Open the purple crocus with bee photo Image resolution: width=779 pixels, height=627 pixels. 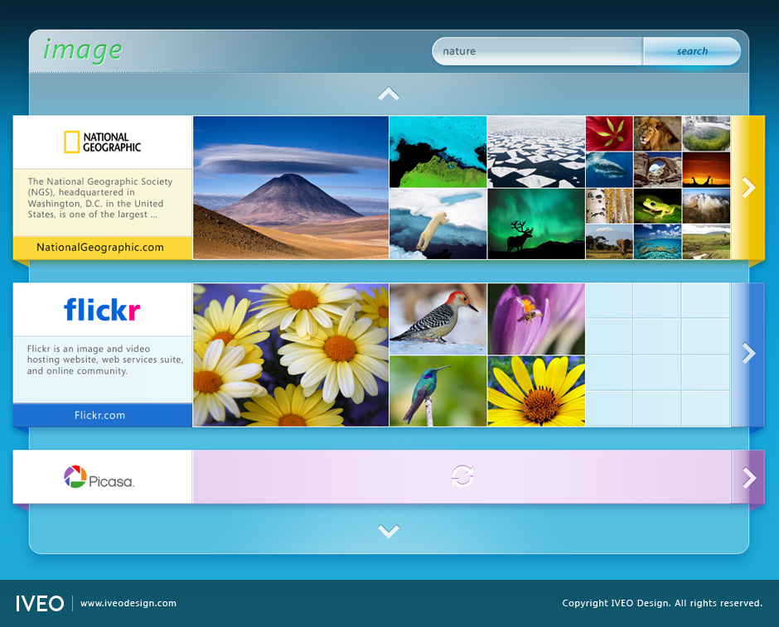point(536,319)
